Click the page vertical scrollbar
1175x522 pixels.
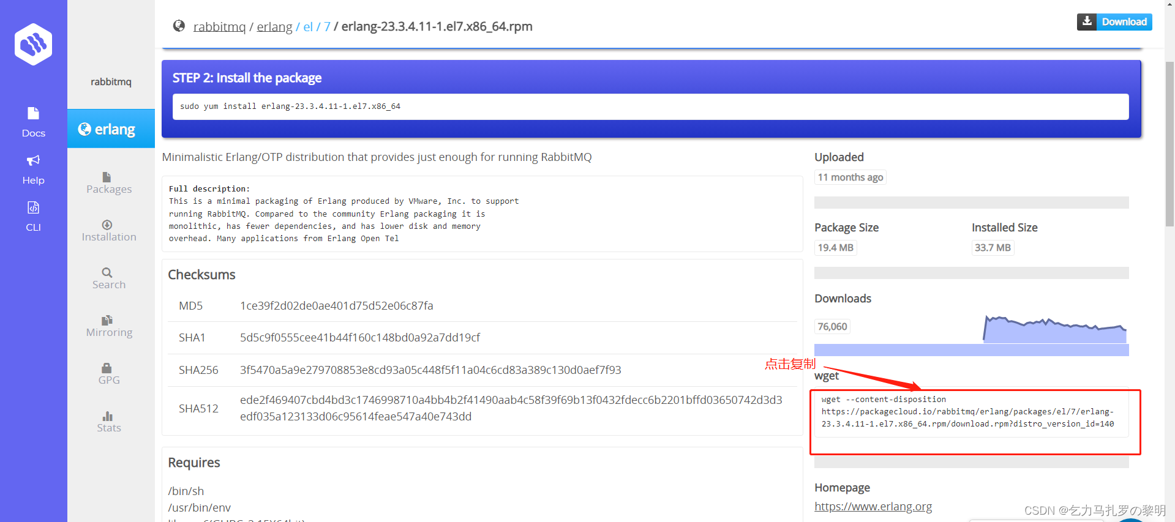(x=1169, y=144)
